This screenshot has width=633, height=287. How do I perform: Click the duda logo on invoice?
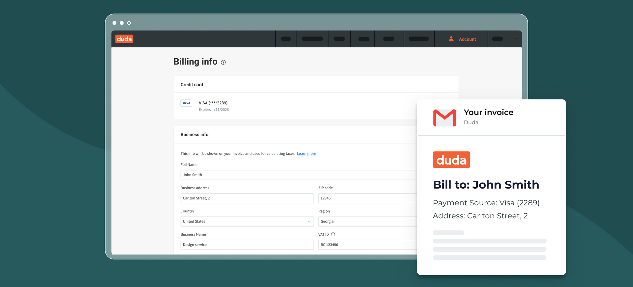click(x=451, y=160)
